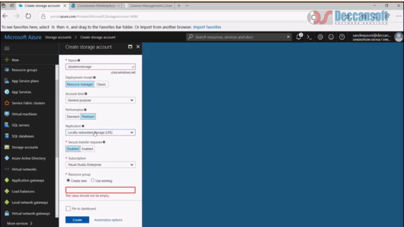Switch to License Management browser tab
Screen dimensions: 404x227
pos(148,6)
